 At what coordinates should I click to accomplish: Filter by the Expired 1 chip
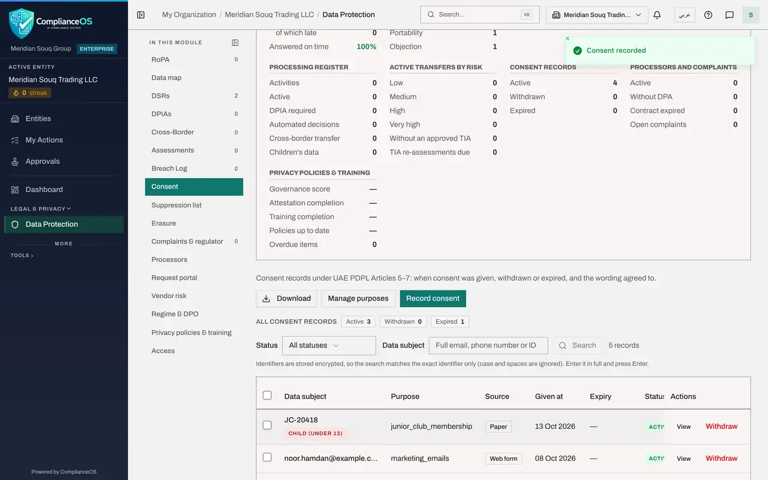450,322
